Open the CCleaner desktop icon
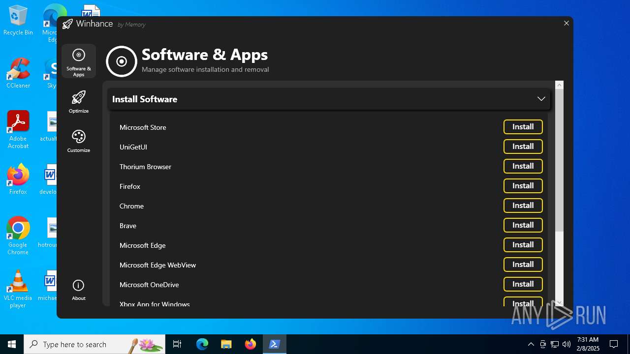 tap(18, 73)
